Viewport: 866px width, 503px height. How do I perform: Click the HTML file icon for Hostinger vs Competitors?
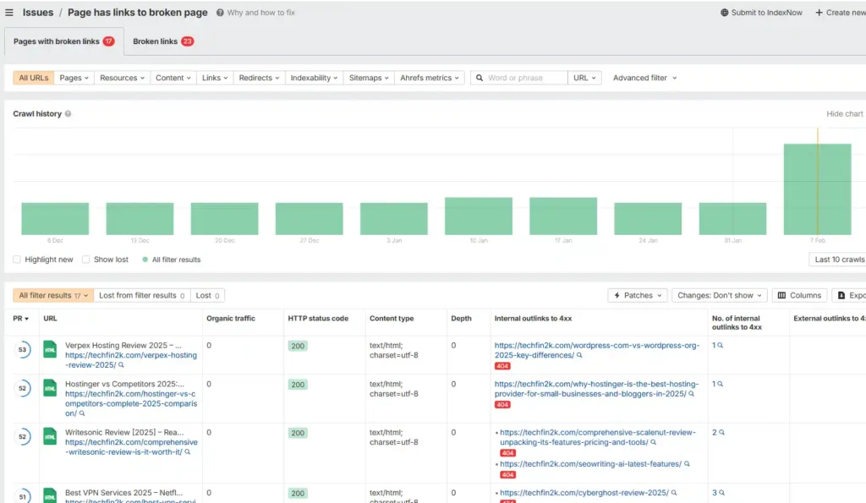[x=50, y=388]
